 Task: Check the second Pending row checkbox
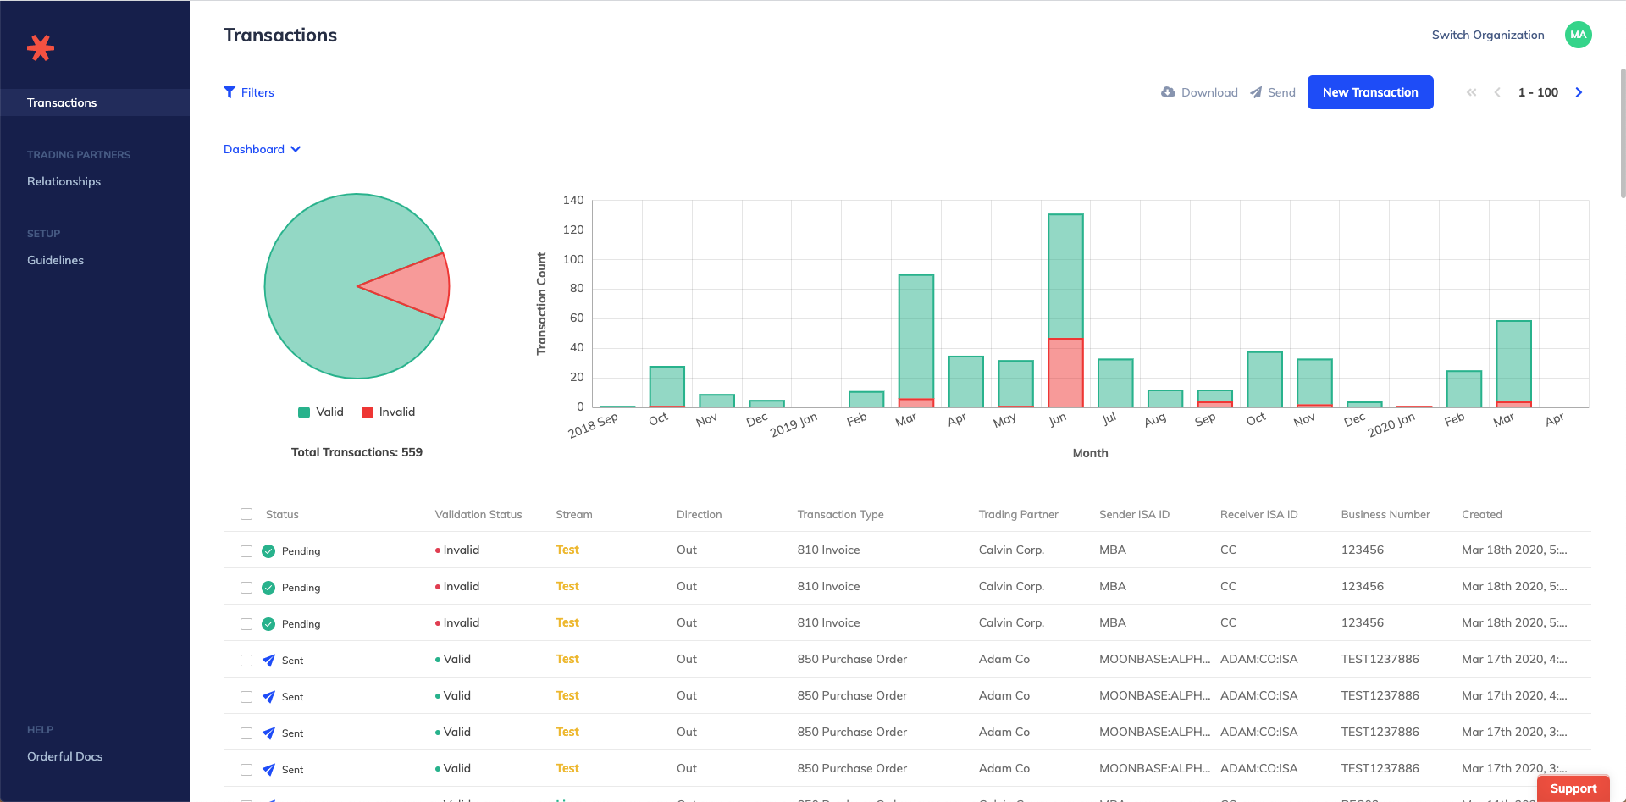246,588
